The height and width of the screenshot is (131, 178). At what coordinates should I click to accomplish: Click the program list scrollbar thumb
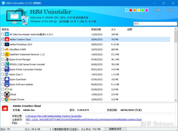tap(176, 36)
